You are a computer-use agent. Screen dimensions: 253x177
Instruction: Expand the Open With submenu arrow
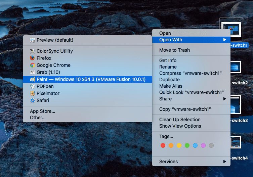tap(224, 40)
